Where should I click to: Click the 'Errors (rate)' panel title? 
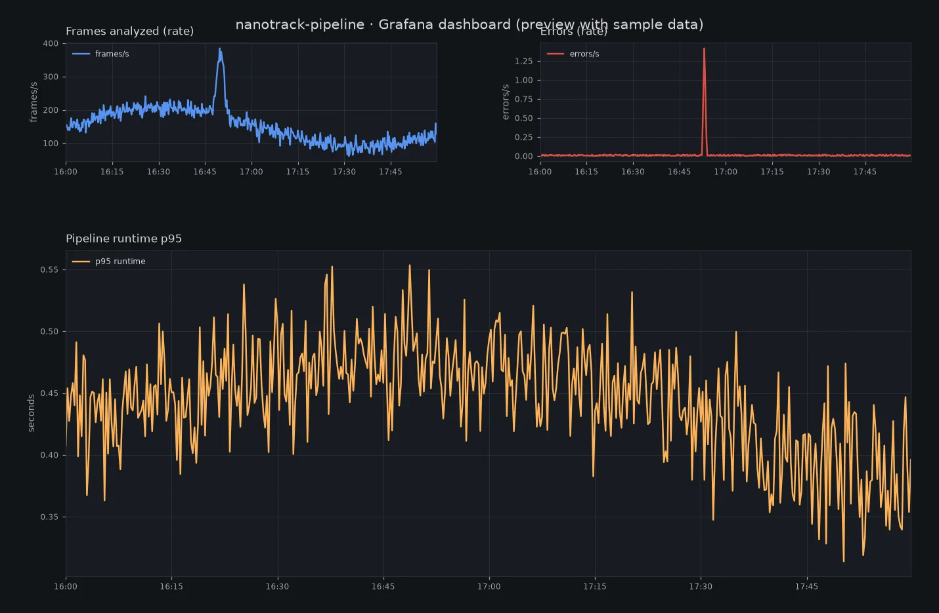(x=573, y=31)
